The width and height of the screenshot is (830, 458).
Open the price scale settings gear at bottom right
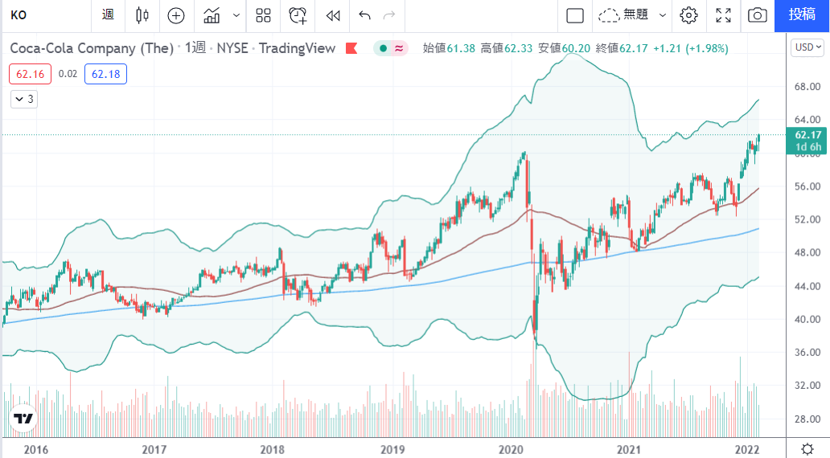coord(807,449)
